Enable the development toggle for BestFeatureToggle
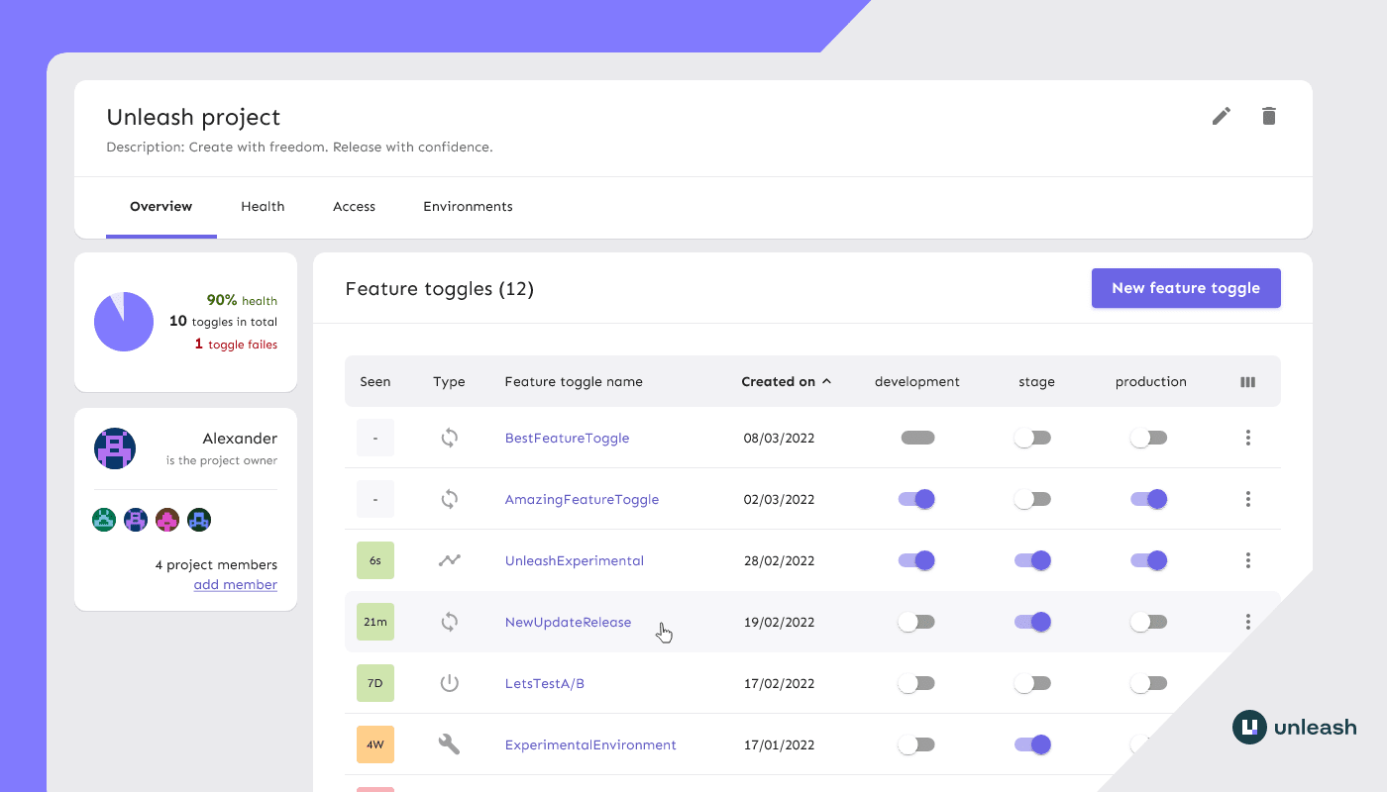This screenshot has width=1387, height=792. [x=917, y=437]
